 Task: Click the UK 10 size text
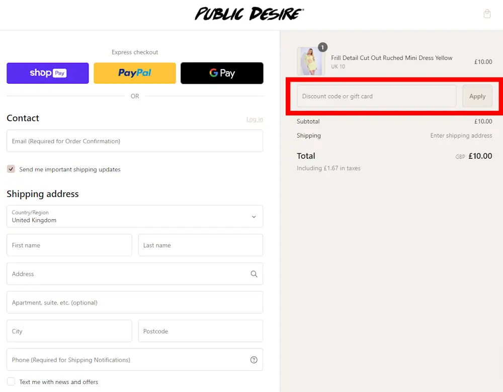[338, 67]
